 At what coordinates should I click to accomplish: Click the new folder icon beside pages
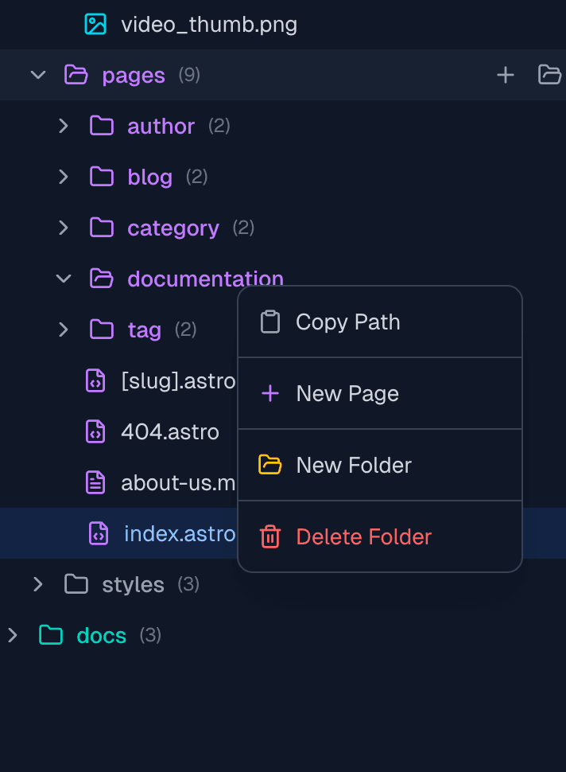pyautogui.click(x=549, y=75)
